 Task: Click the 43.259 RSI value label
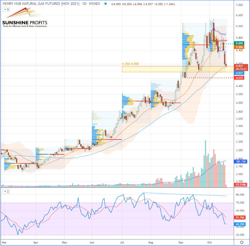(x=240, y=224)
